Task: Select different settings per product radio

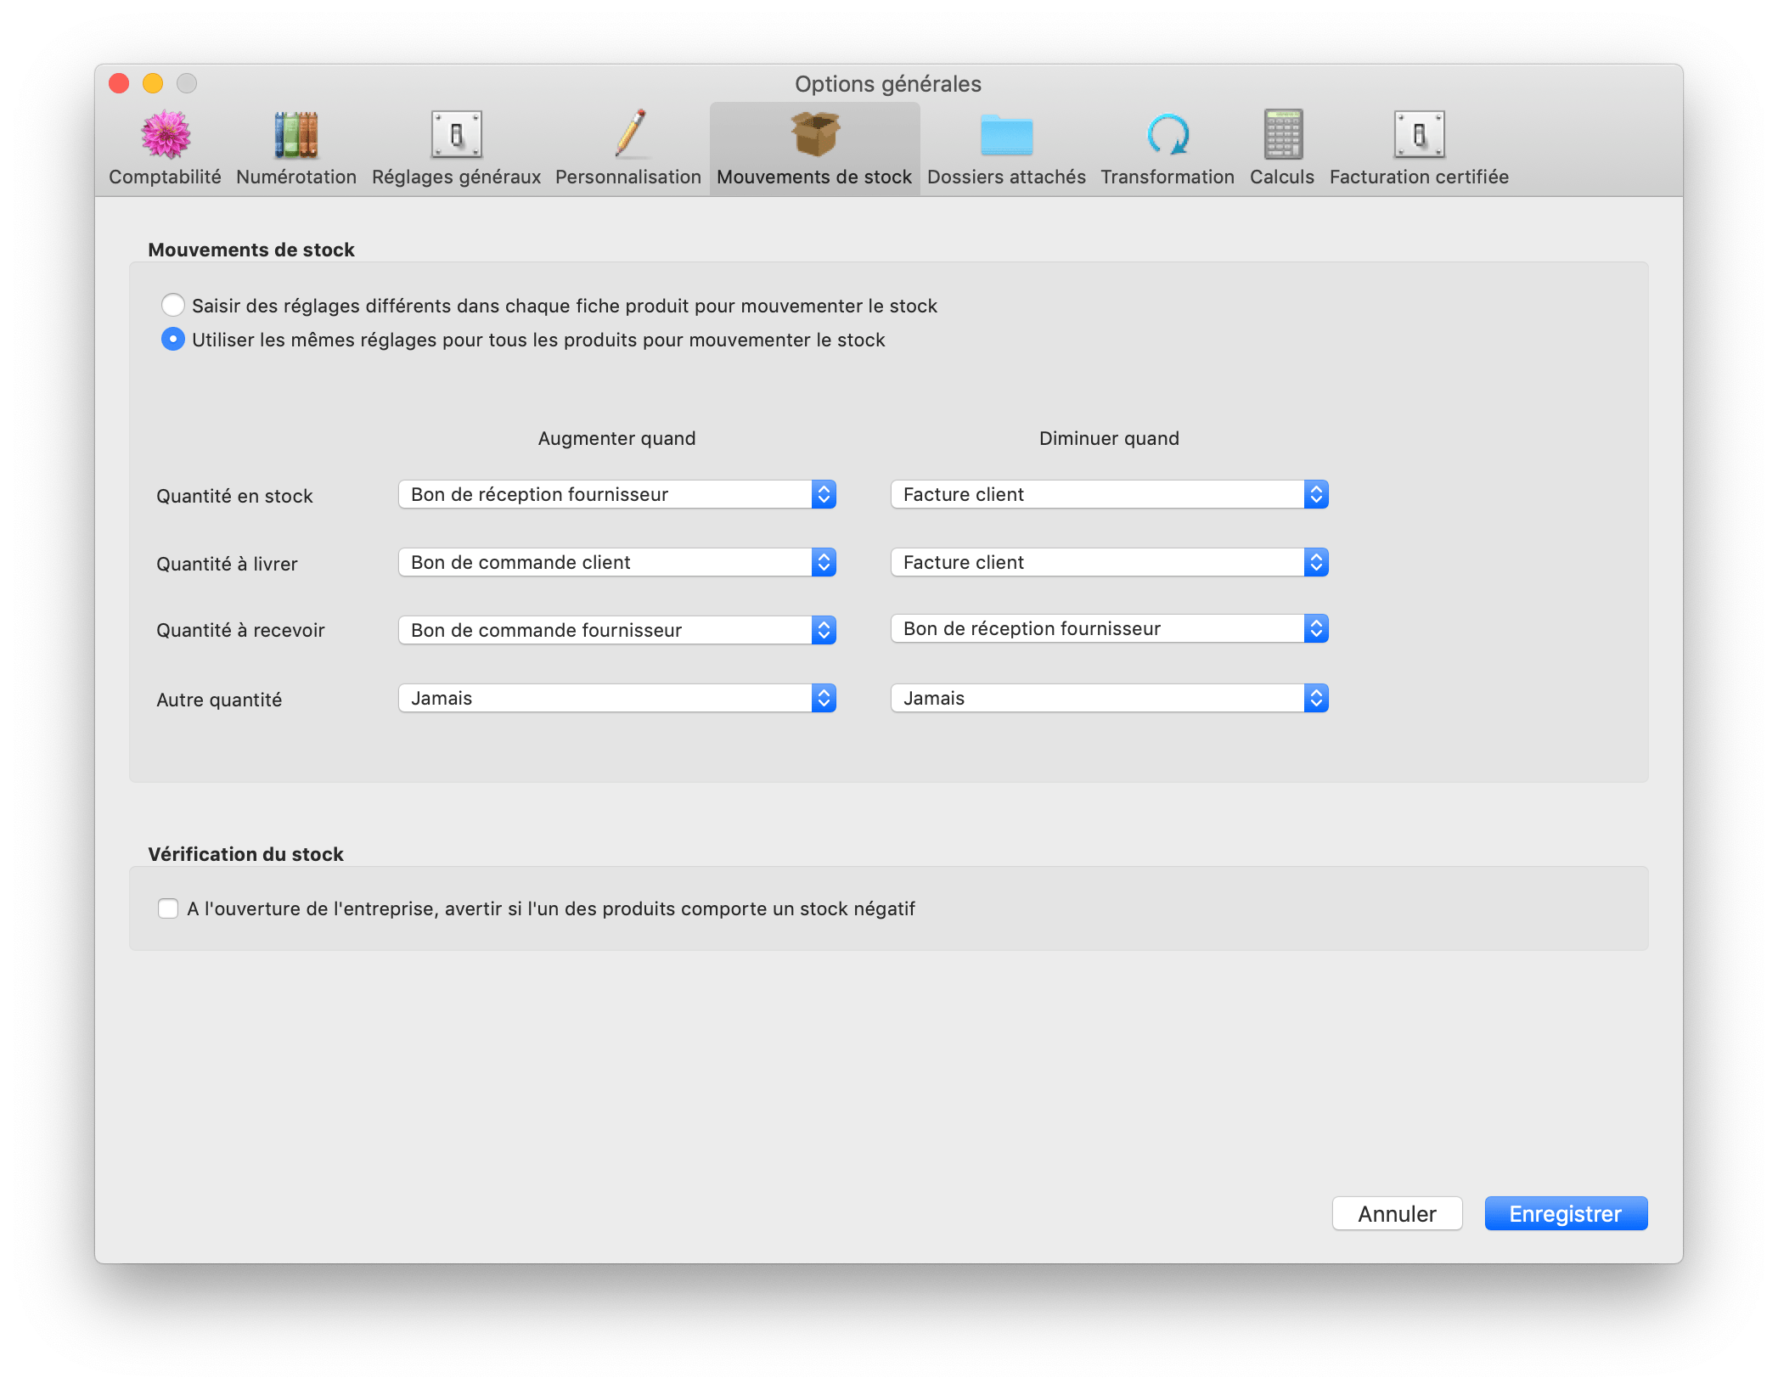Action: tap(173, 305)
